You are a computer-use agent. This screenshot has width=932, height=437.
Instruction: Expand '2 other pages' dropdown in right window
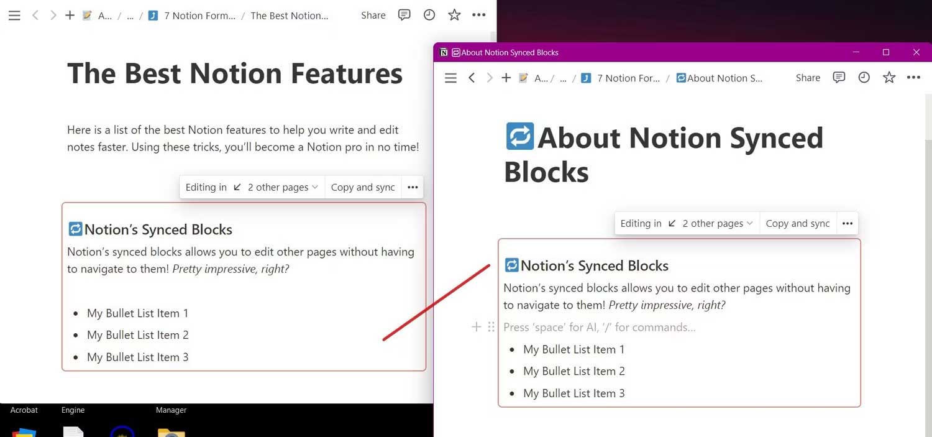click(718, 223)
